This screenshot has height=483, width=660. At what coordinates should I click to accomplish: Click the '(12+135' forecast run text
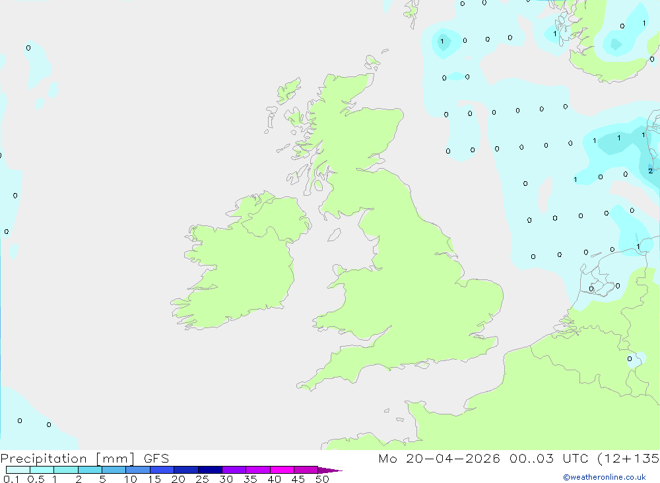[628, 458]
